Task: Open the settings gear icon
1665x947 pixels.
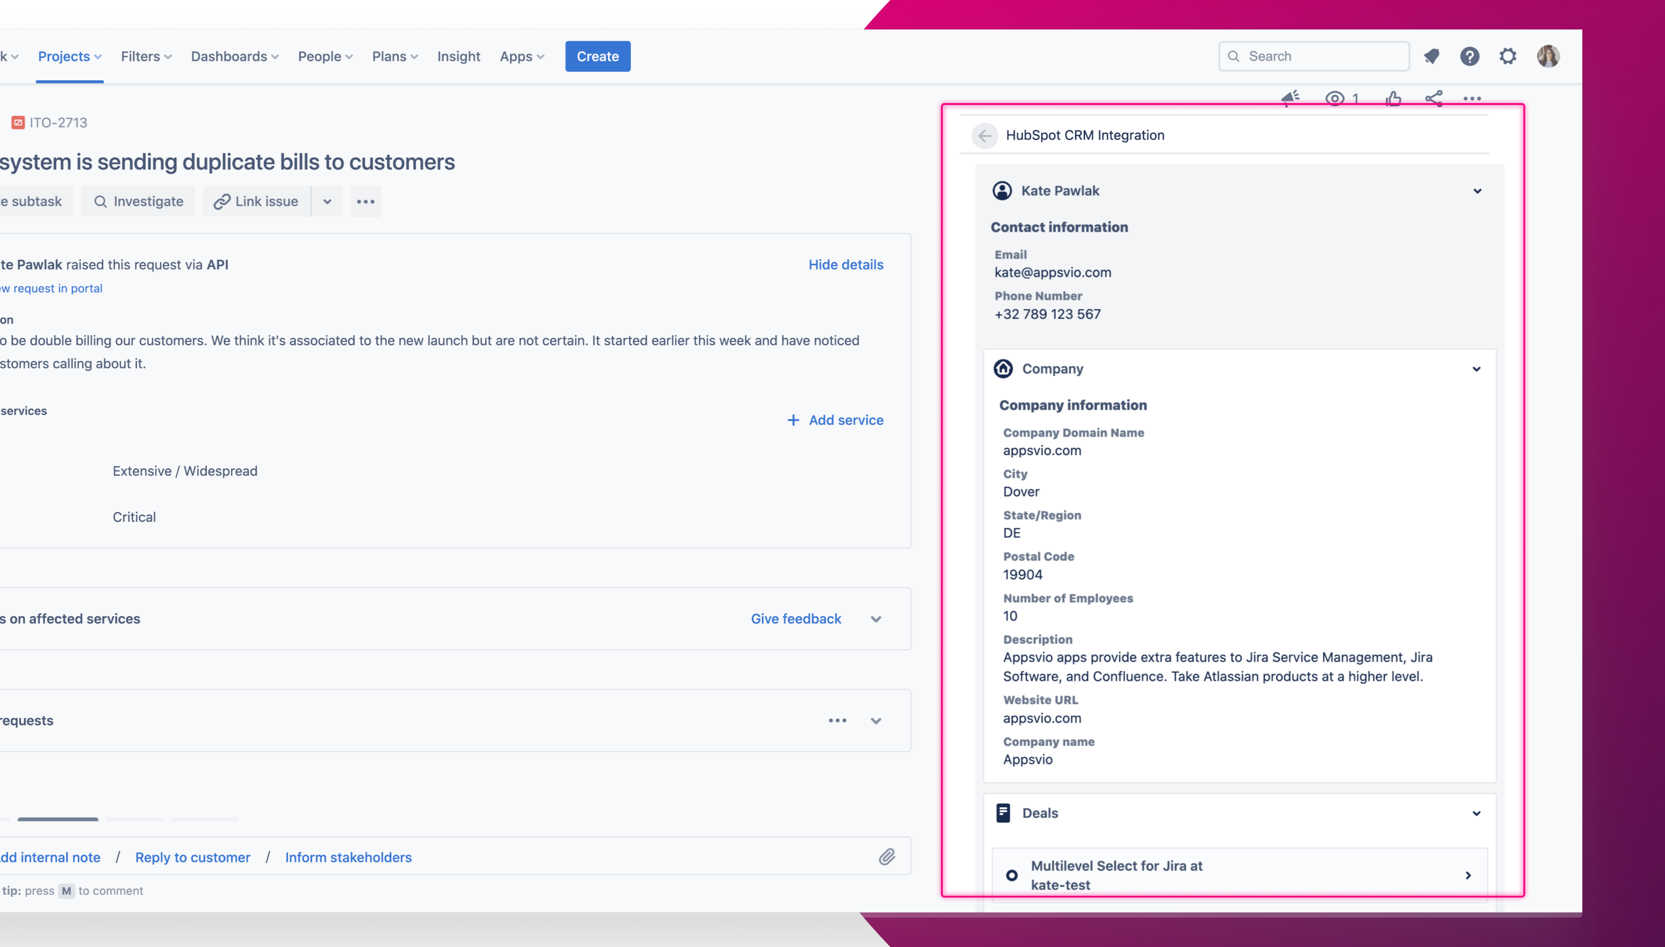Action: point(1507,56)
